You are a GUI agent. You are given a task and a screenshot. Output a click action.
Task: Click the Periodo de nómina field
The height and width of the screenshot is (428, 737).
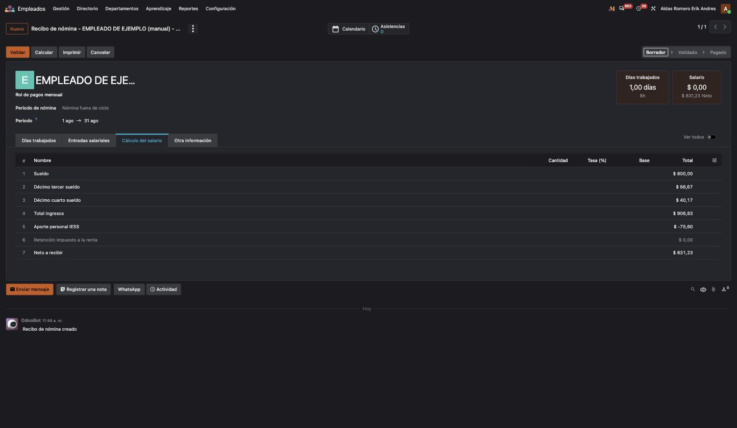coord(85,108)
